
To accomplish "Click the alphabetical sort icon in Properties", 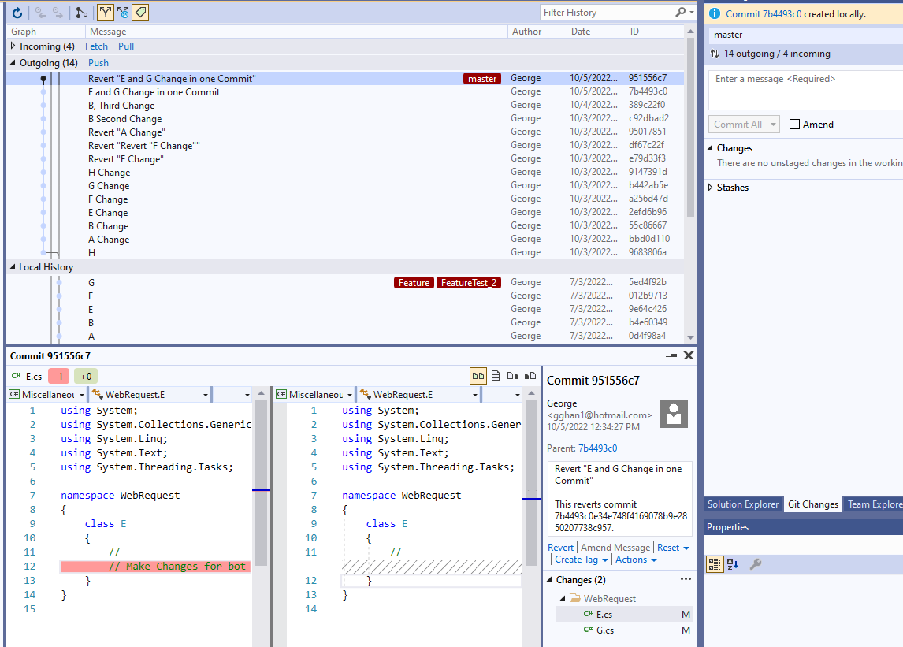I will (733, 564).
